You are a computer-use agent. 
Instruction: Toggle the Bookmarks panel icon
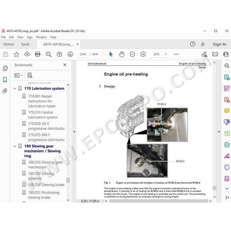click(5, 80)
